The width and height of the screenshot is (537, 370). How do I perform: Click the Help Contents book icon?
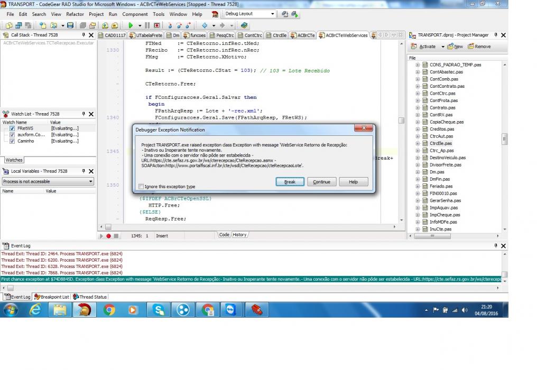(244, 25)
